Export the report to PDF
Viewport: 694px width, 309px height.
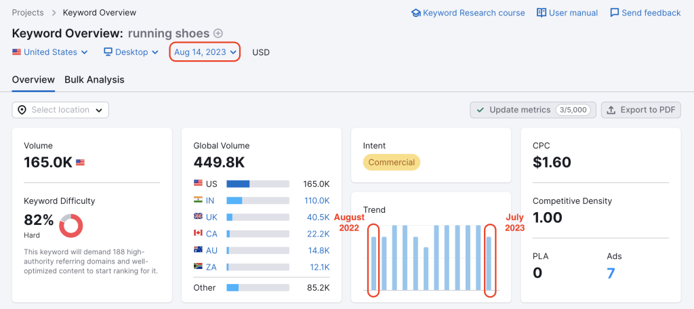(x=640, y=110)
